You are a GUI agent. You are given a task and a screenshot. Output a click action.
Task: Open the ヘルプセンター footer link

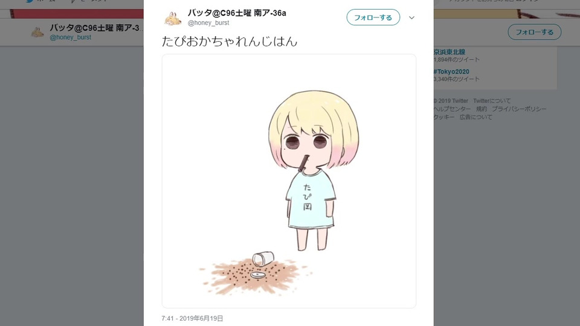coord(453,109)
